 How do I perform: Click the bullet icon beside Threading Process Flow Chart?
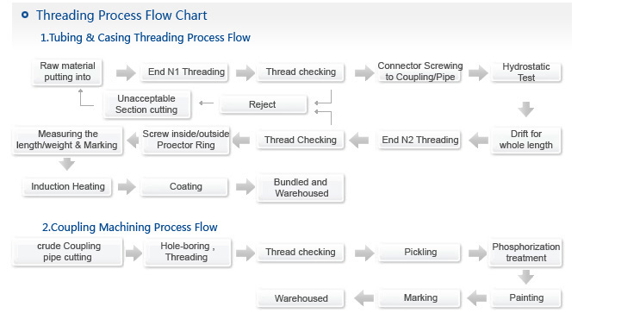[25, 16]
